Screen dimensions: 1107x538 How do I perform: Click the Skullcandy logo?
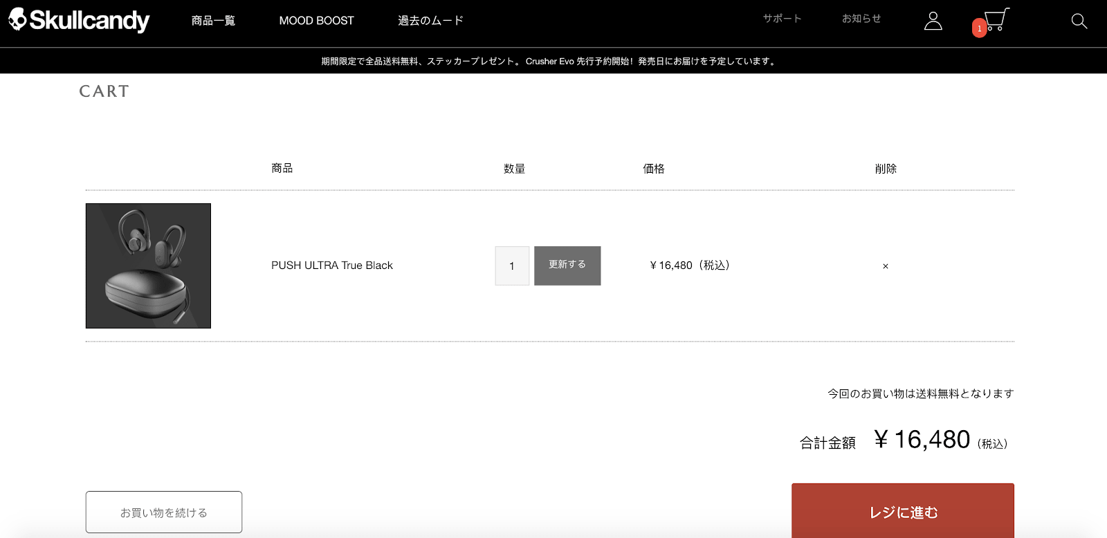[79, 21]
